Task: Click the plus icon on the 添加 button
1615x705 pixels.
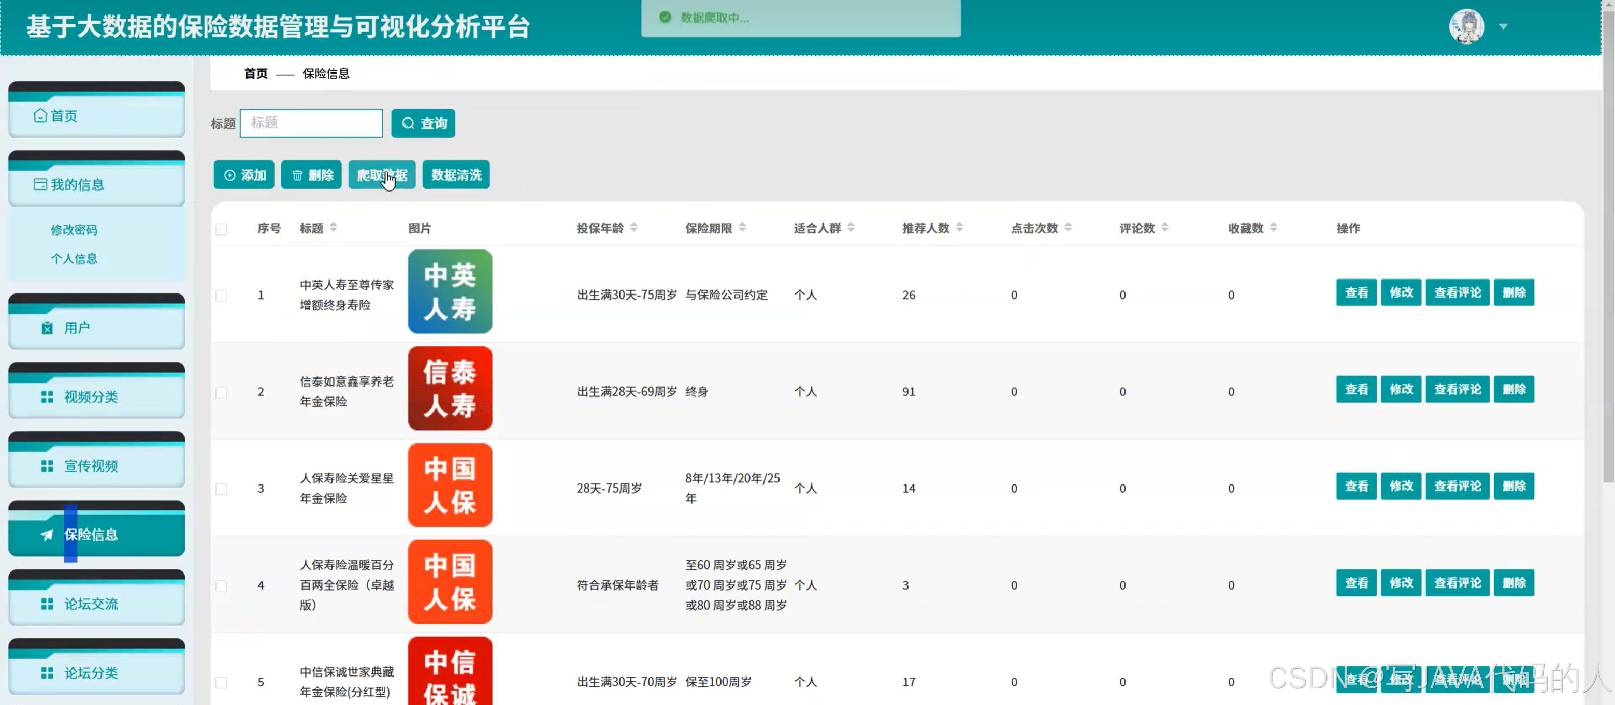Action: (230, 175)
